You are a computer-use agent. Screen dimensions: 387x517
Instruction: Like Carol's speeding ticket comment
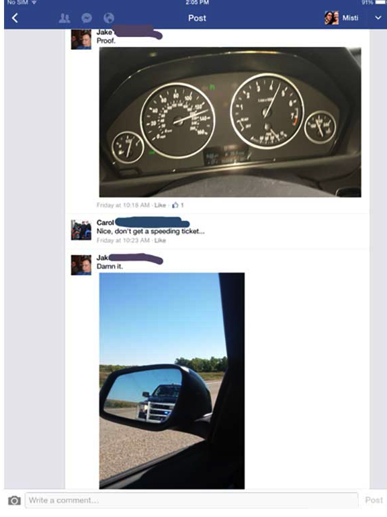click(160, 240)
